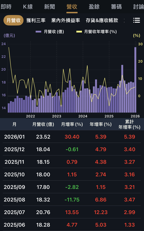
Task: Click revenue value 18.15
Action: pos(43,162)
